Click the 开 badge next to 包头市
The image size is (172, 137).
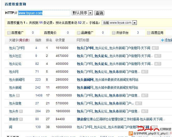21,111
